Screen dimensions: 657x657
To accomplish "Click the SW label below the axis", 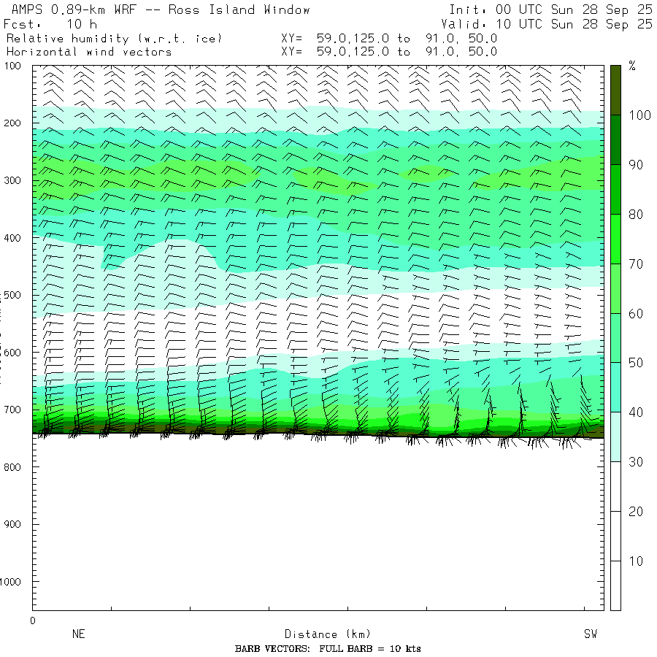I will click(x=590, y=634).
